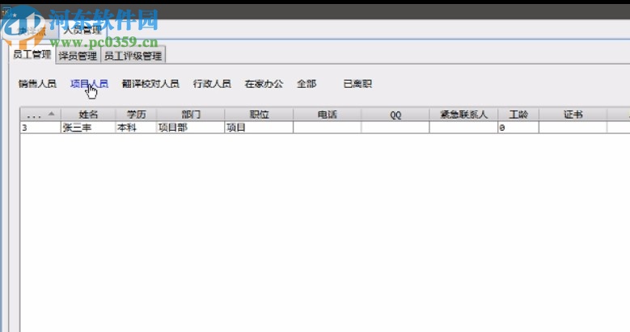Open the 员工评级管理 tab
The image size is (630, 332).
tap(133, 56)
